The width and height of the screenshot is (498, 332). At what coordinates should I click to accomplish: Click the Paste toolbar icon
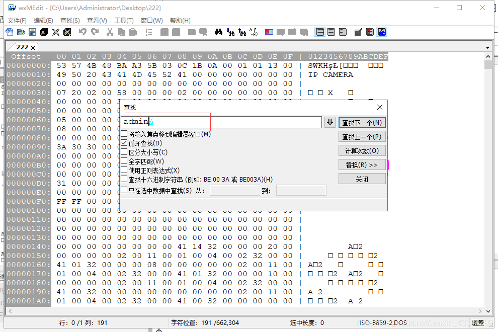pyautogui.click(x=133, y=32)
